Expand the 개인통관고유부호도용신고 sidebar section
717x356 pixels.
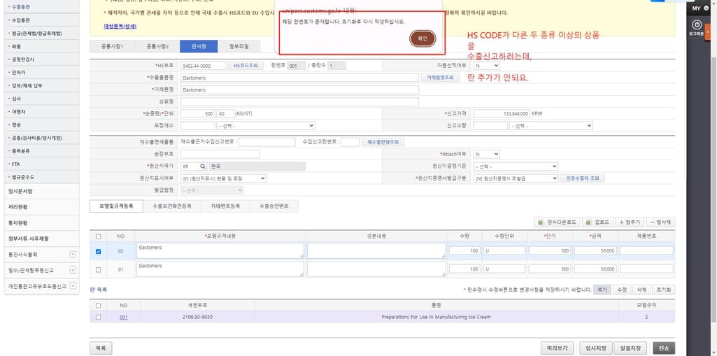click(73, 286)
